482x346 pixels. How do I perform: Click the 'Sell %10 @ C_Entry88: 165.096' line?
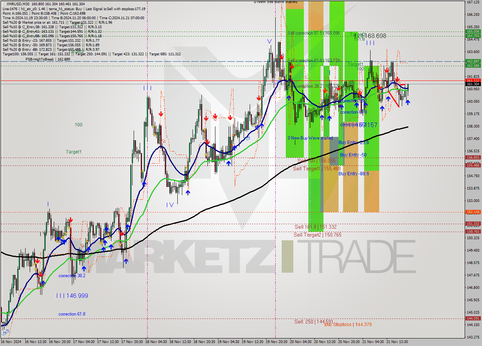click(x=52, y=36)
